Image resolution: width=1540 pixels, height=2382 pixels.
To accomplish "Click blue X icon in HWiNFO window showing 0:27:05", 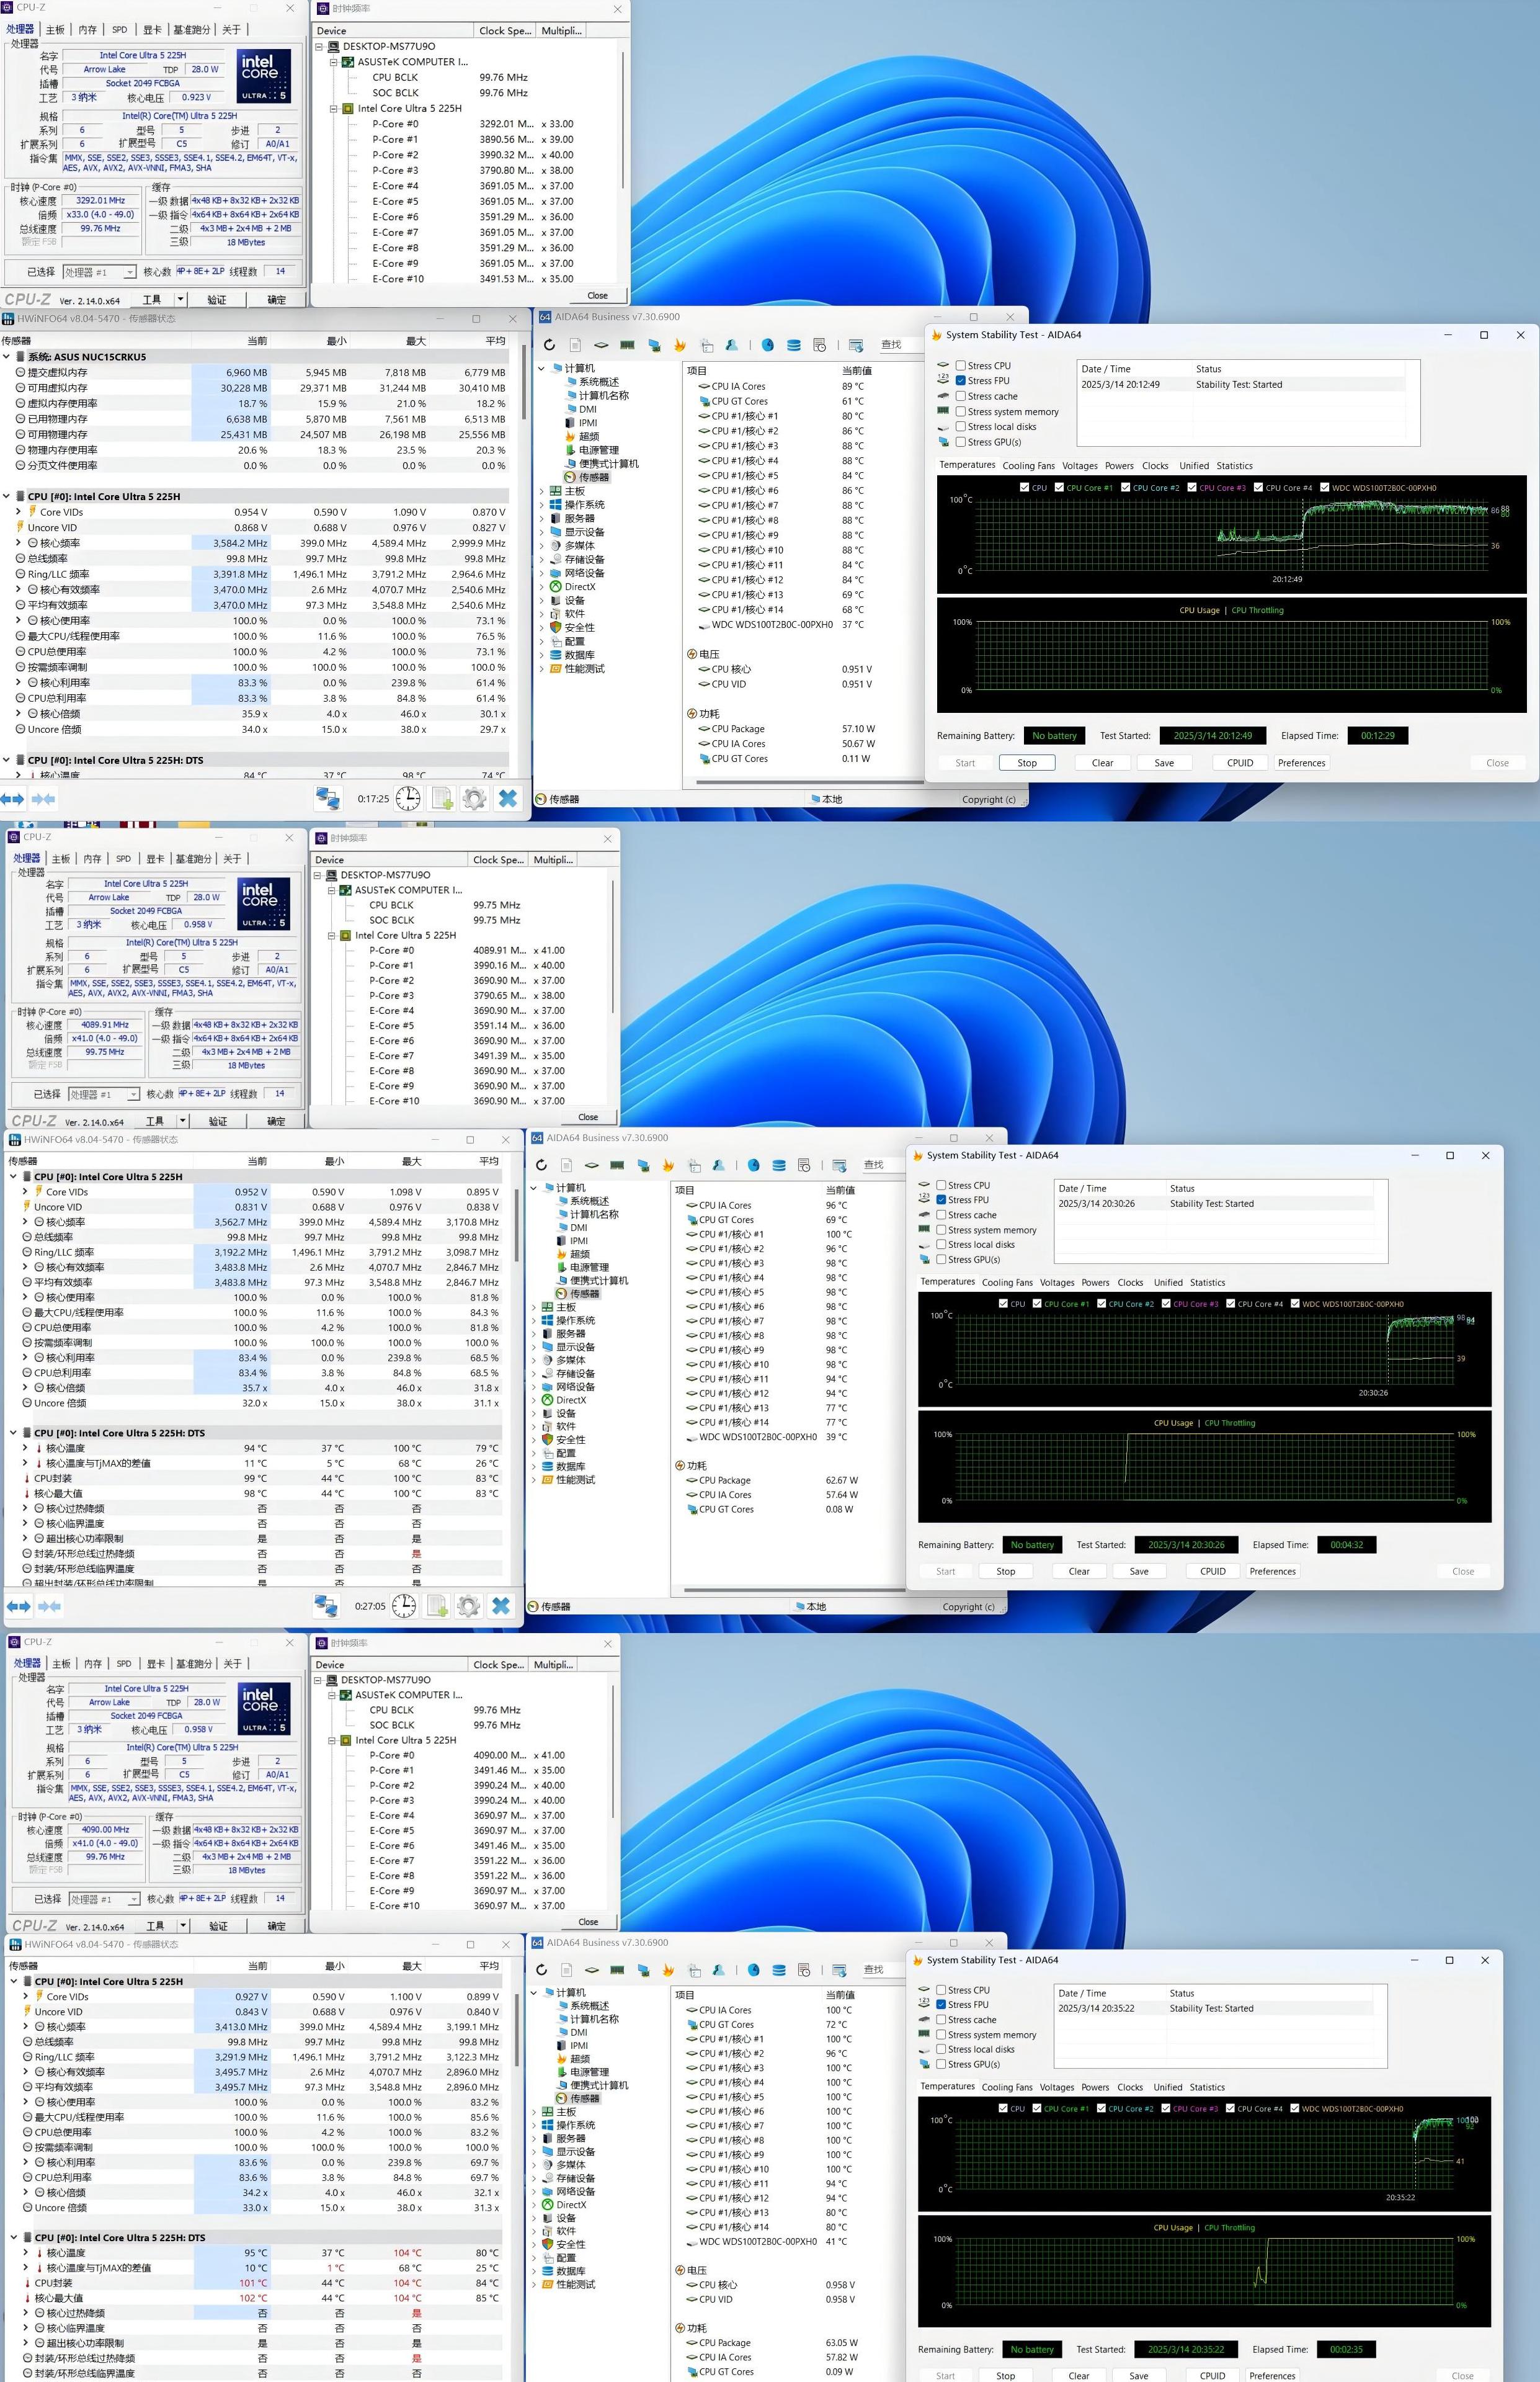I will (501, 1606).
